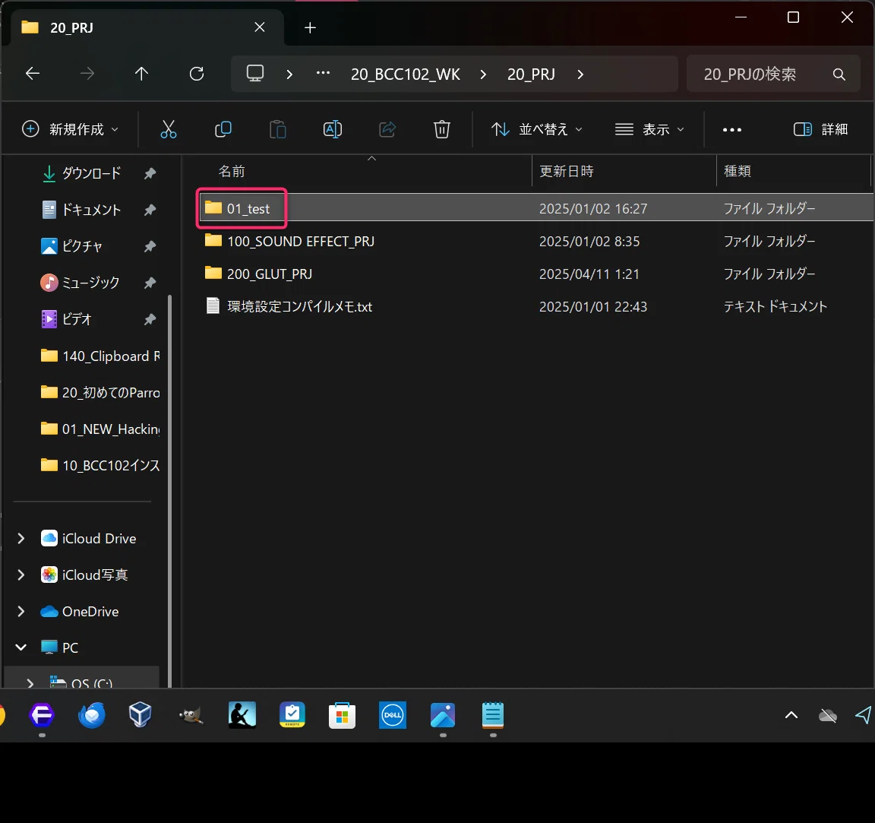Click the Rename icon in the toolbar
The image size is (875, 823).
point(333,129)
